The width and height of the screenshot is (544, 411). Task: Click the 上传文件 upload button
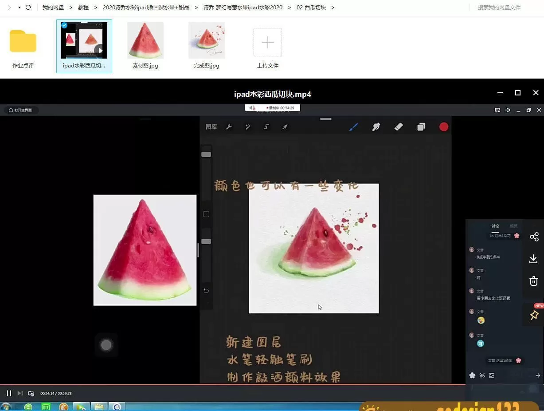pos(267,42)
